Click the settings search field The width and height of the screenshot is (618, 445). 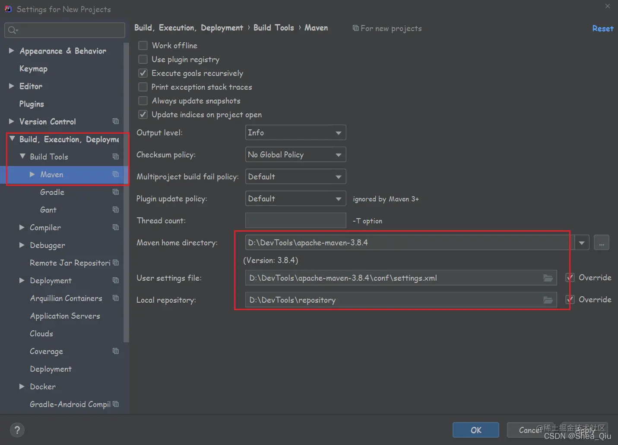[65, 30]
